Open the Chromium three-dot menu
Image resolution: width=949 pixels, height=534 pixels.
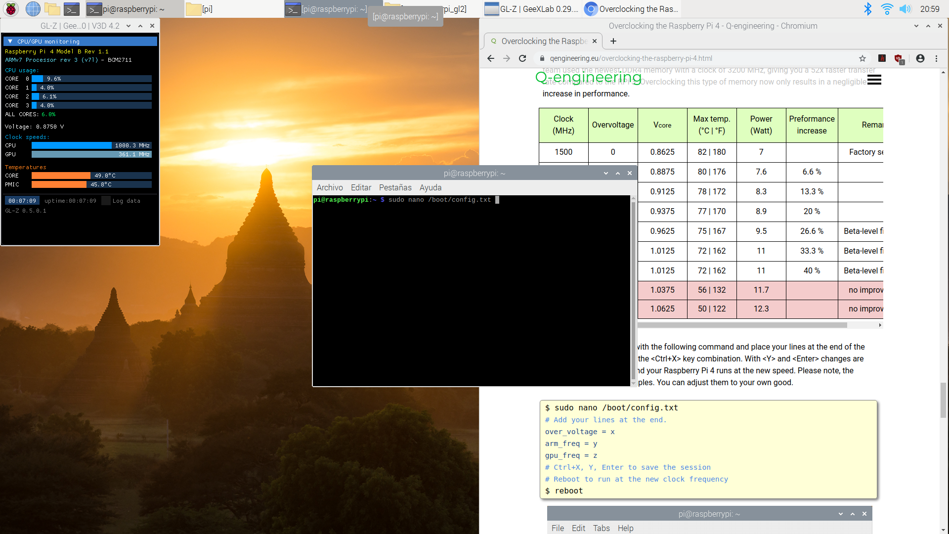936,58
